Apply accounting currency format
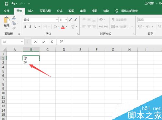 (x=140, y=27)
